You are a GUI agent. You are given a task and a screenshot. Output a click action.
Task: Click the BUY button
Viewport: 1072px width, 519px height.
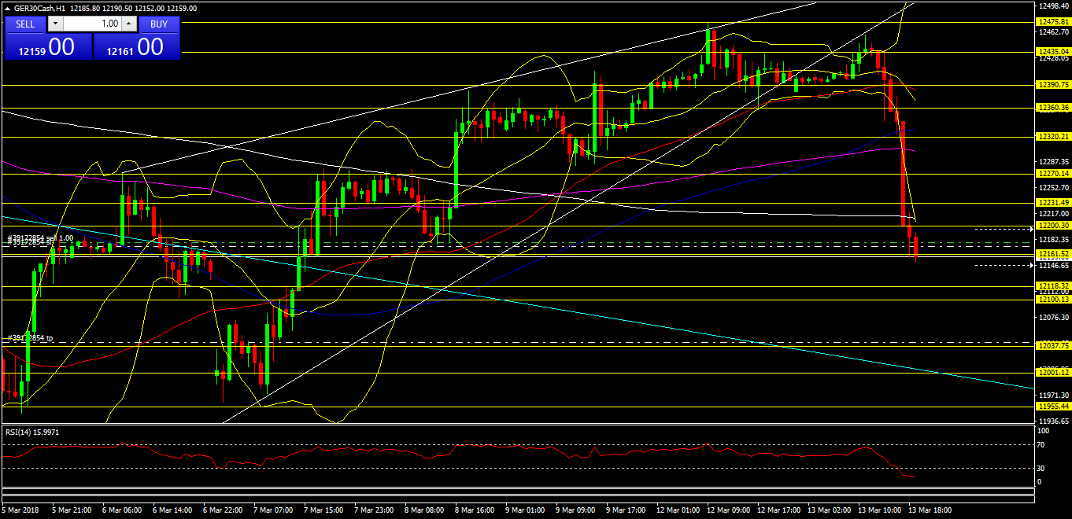pos(159,24)
